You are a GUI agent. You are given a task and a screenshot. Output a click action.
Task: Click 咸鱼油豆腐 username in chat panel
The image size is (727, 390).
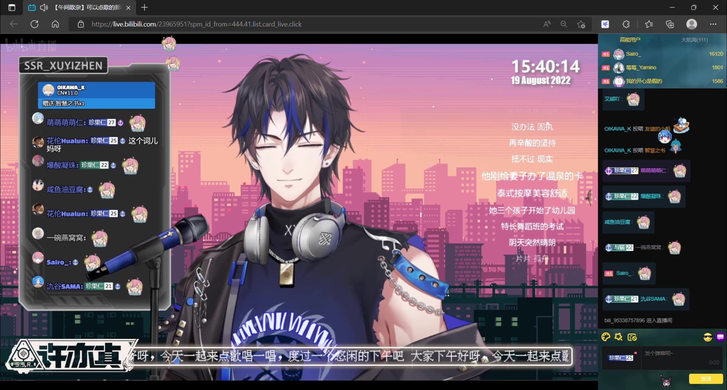[x=617, y=222]
